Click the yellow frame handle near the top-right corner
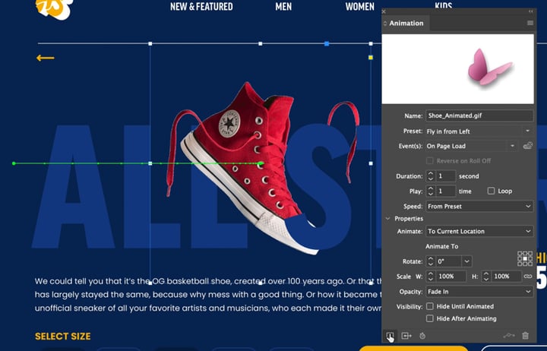547x351 pixels. [371, 58]
